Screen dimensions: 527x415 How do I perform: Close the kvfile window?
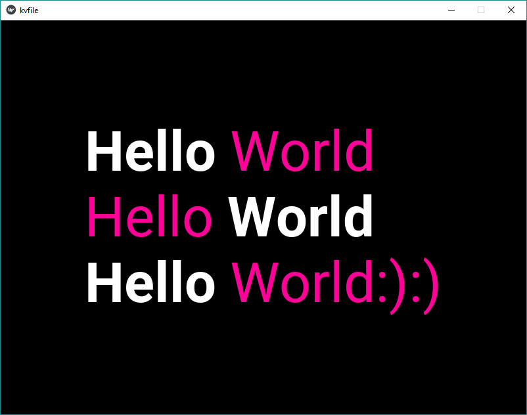click(511, 10)
